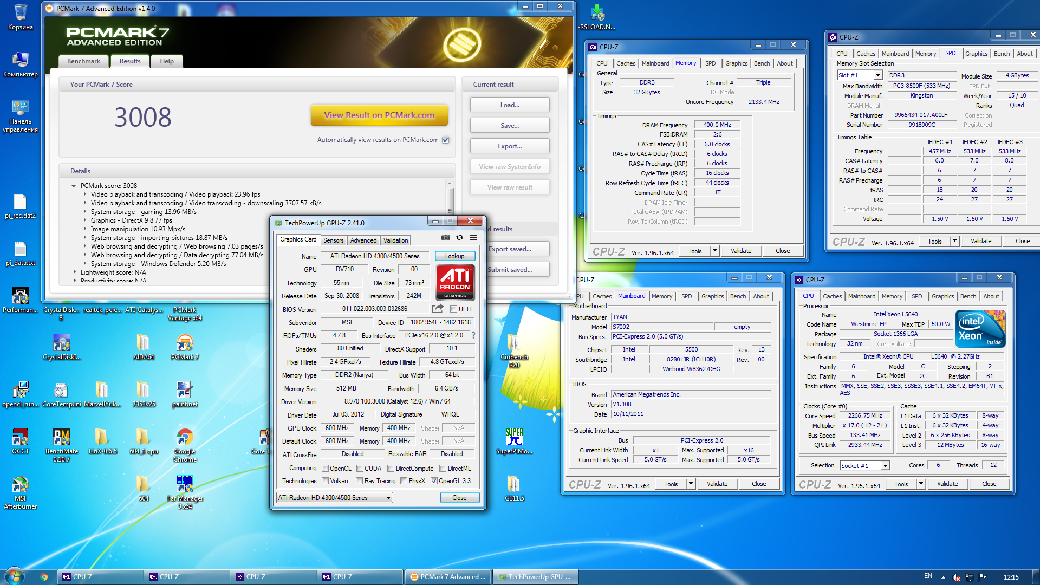The height and width of the screenshot is (585, 1040).
Task: Switch to the Results tab in PCMark 7
Action: [130, 61]
